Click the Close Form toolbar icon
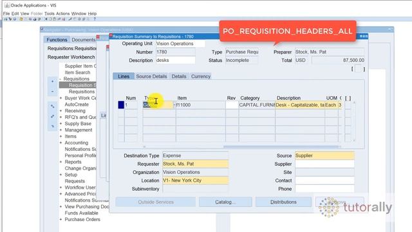The width and height of the screenshot is (412, 232). click(39, 19)
